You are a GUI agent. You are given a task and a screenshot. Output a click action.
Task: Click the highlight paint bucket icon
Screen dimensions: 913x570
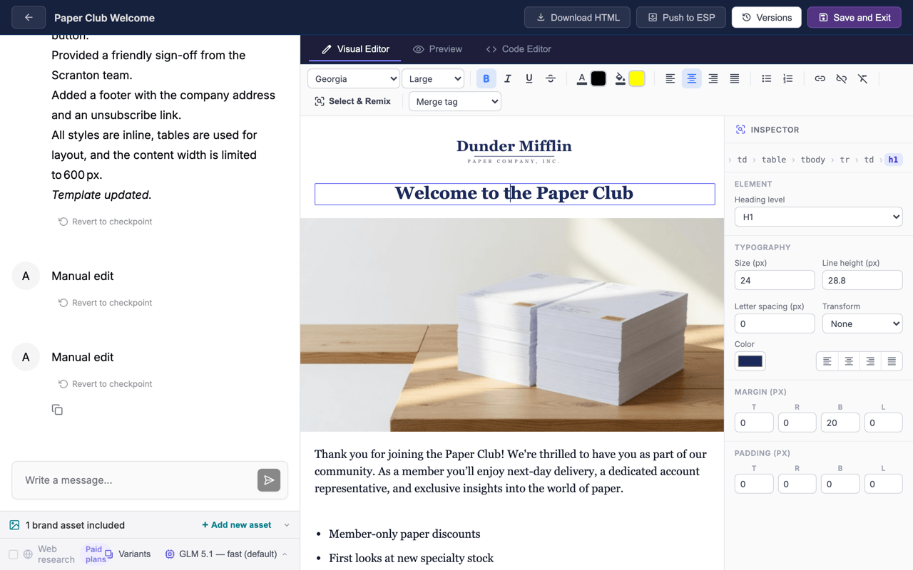[621, 78]
